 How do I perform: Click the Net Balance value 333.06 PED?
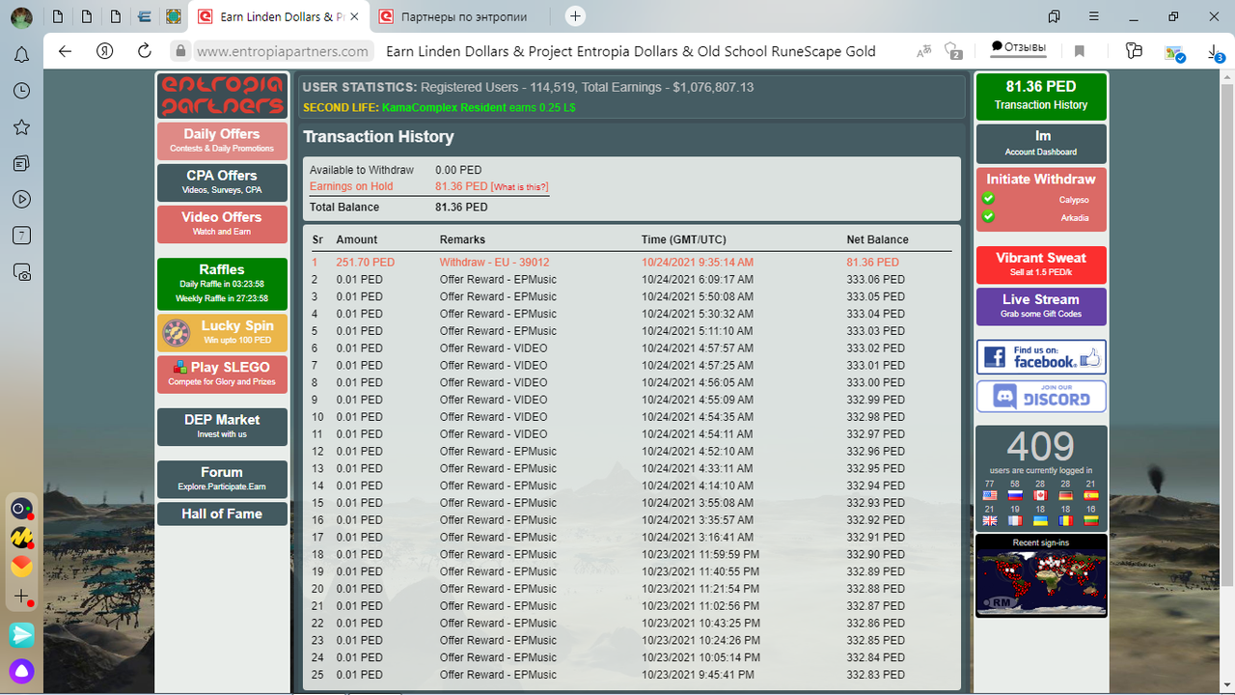pos(876,280)
